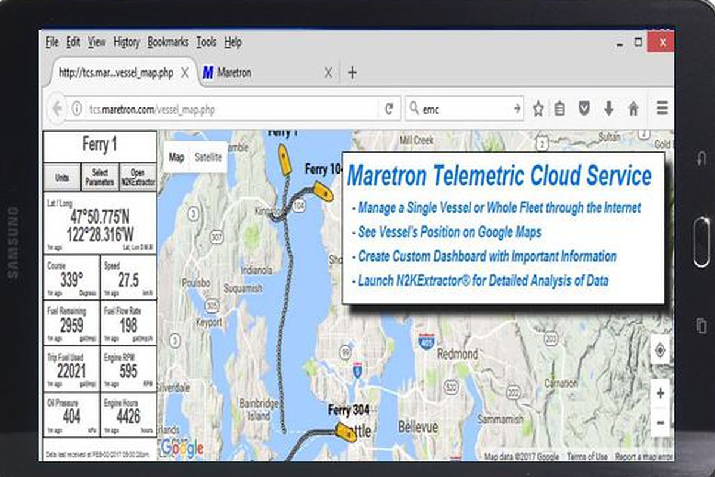Screen dimensions: 715x477
Task: Click the Launch N2KExtractor bullet text
Action: 480,280
